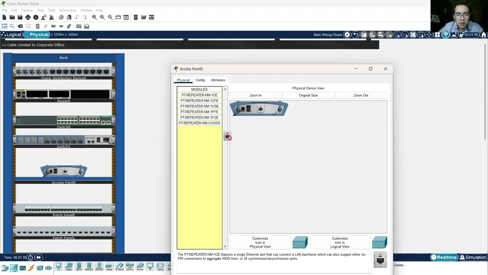Select the Draw Ellipse tool
488x275 pixels.
[61, 26]
